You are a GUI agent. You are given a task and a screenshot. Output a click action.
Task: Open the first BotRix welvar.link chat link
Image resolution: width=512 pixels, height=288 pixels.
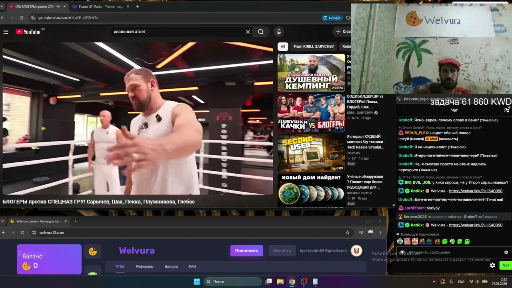click(x=476, y=191)
